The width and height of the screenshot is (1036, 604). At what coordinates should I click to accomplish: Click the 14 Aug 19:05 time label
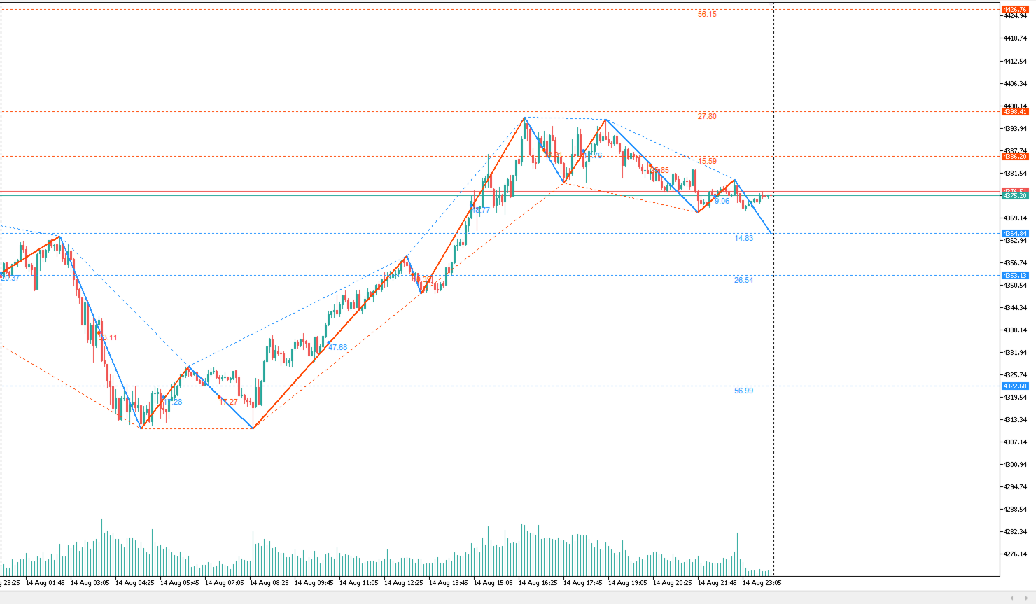pos(627,582)
